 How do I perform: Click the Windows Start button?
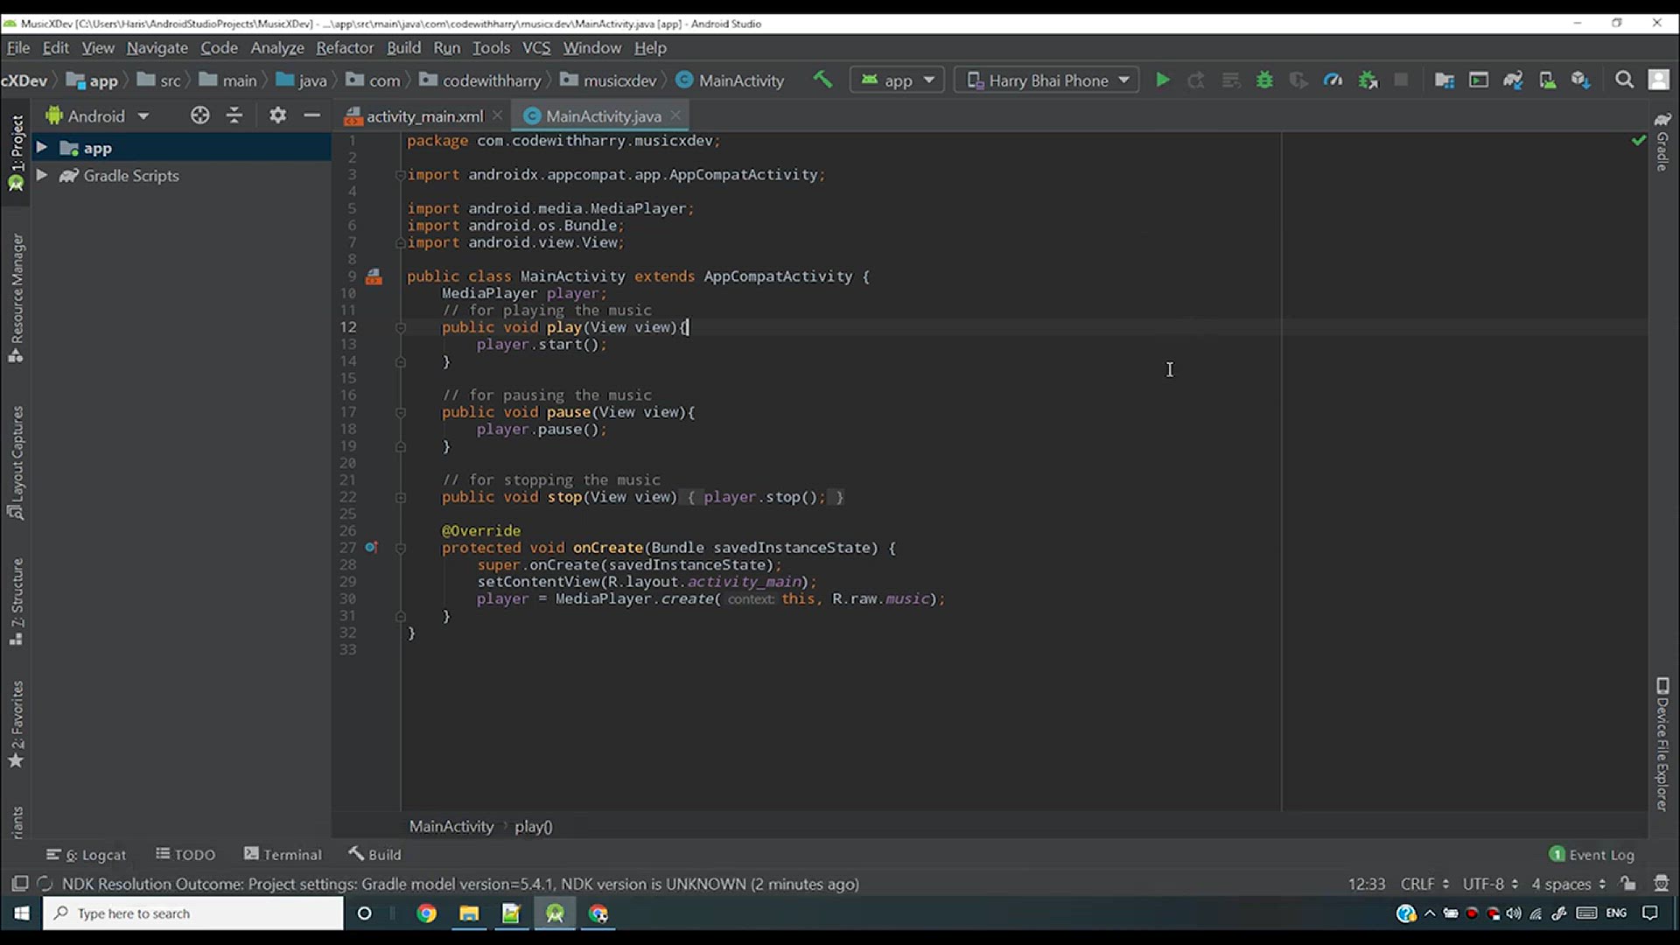21,913
